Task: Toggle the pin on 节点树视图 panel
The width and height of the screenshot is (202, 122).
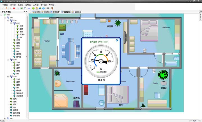Action: click(25, 12)
